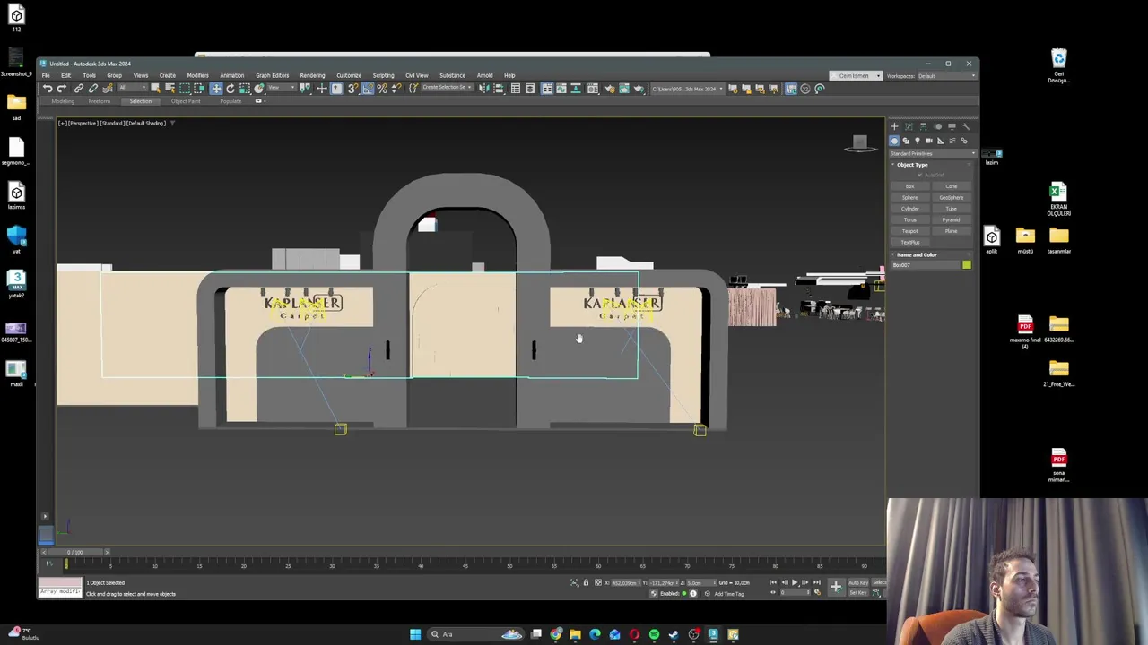Click the Render Production teapot icon

pos(639,89)
